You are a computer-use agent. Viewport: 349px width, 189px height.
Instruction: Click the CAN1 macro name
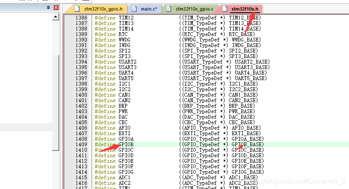[x=124, y=95]
